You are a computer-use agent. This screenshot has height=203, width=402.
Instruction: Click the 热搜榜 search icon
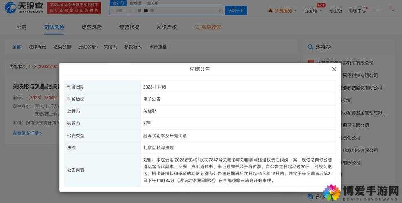[310, 47]
